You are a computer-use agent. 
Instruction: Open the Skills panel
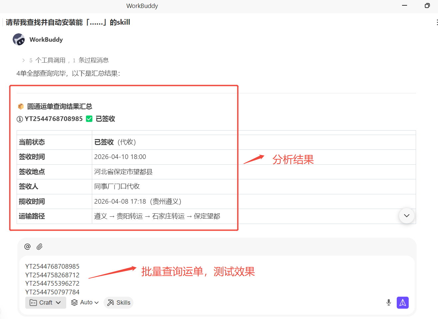click(118, 303)
